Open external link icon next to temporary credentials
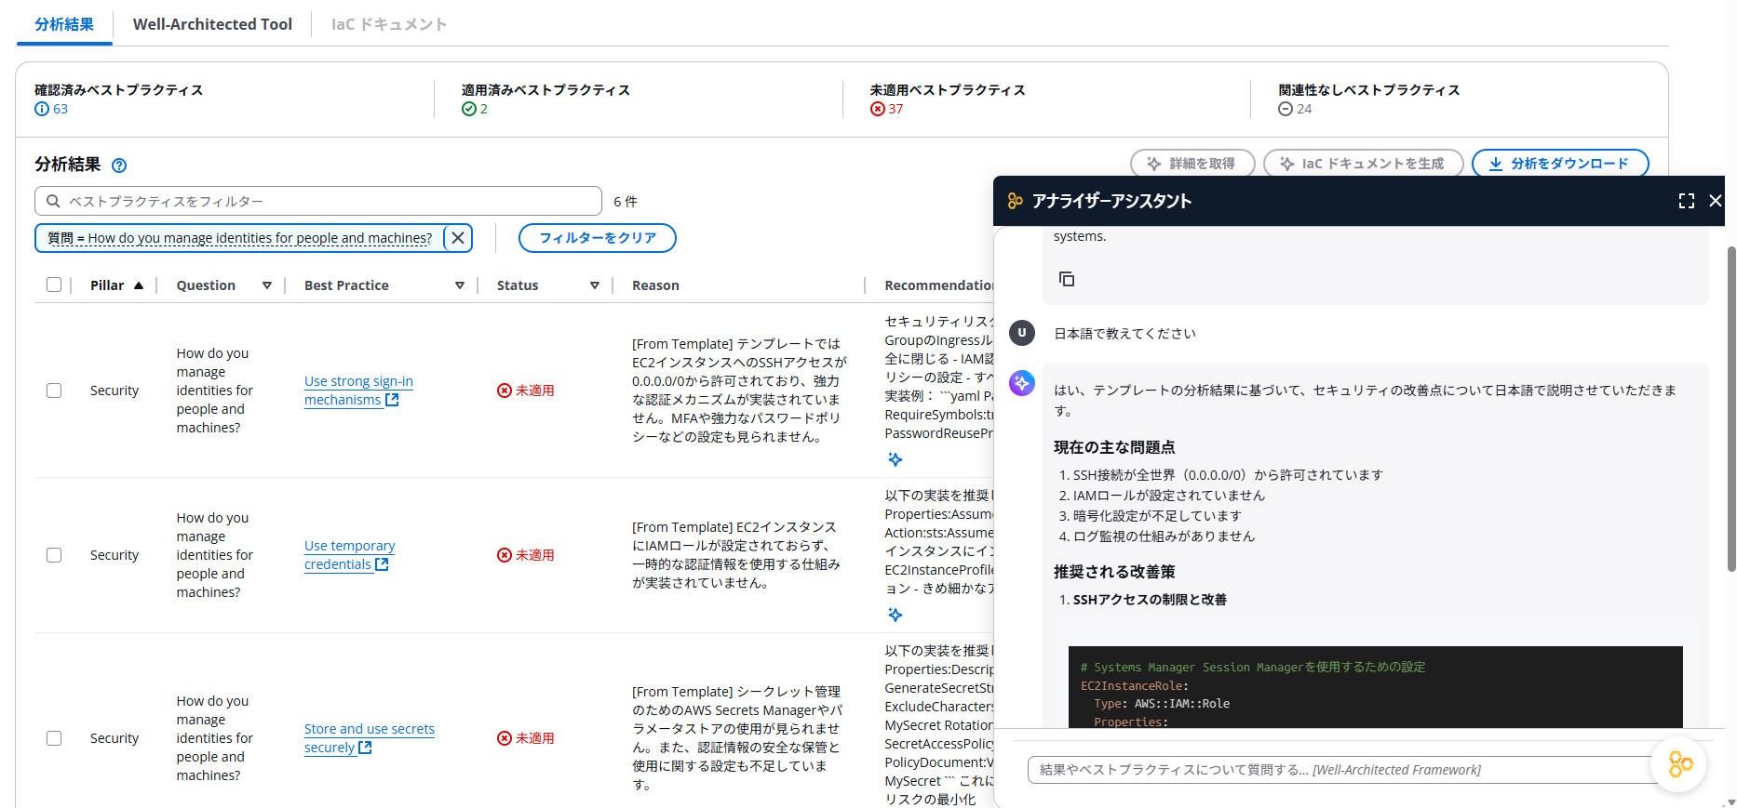The image size is (1737, 808). point(382,564)
